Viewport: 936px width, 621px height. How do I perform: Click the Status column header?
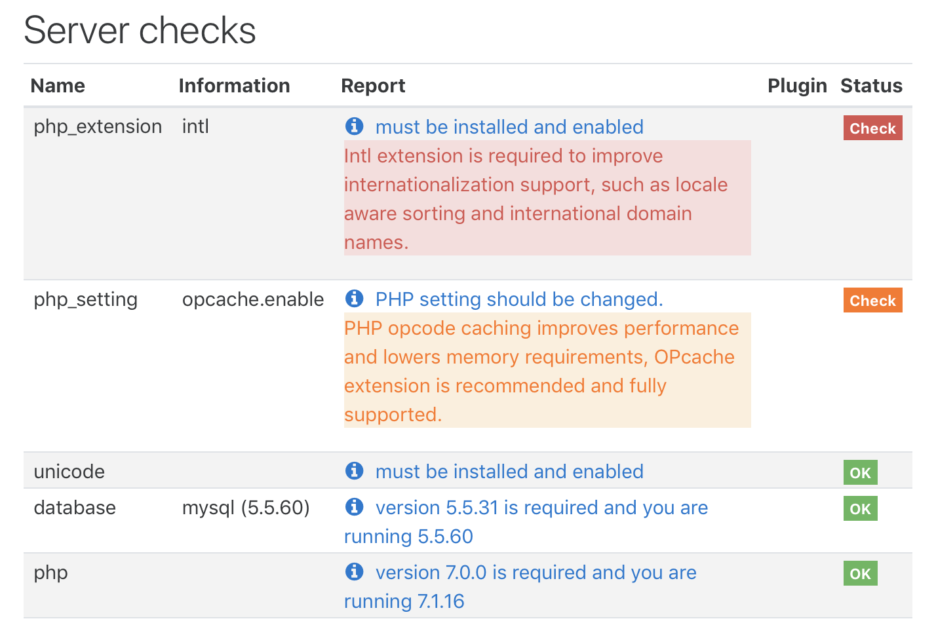click(871, 85)
